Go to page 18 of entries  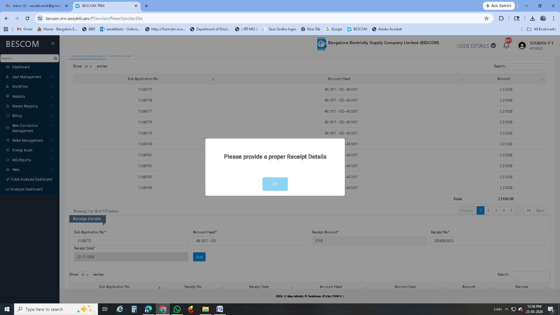click(528, 210)
